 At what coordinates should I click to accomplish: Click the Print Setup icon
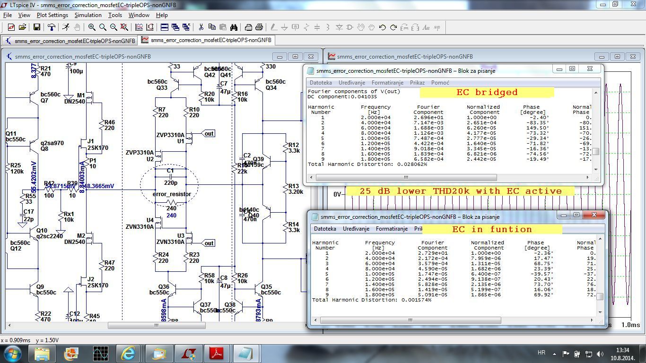[x=260, y=27]
